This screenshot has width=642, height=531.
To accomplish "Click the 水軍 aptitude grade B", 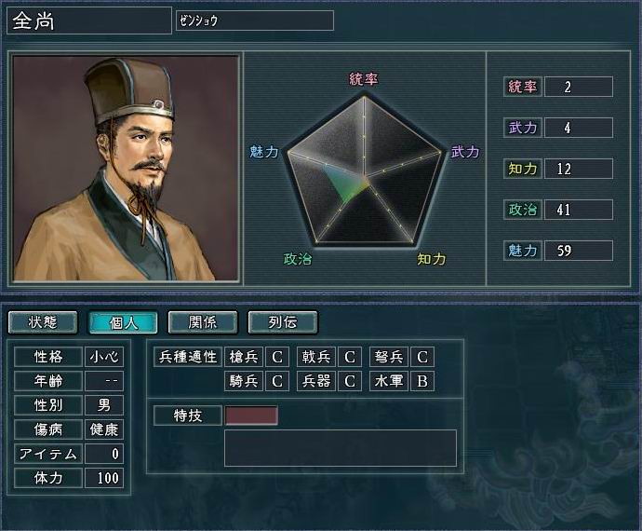I will (x=422, y=381).
